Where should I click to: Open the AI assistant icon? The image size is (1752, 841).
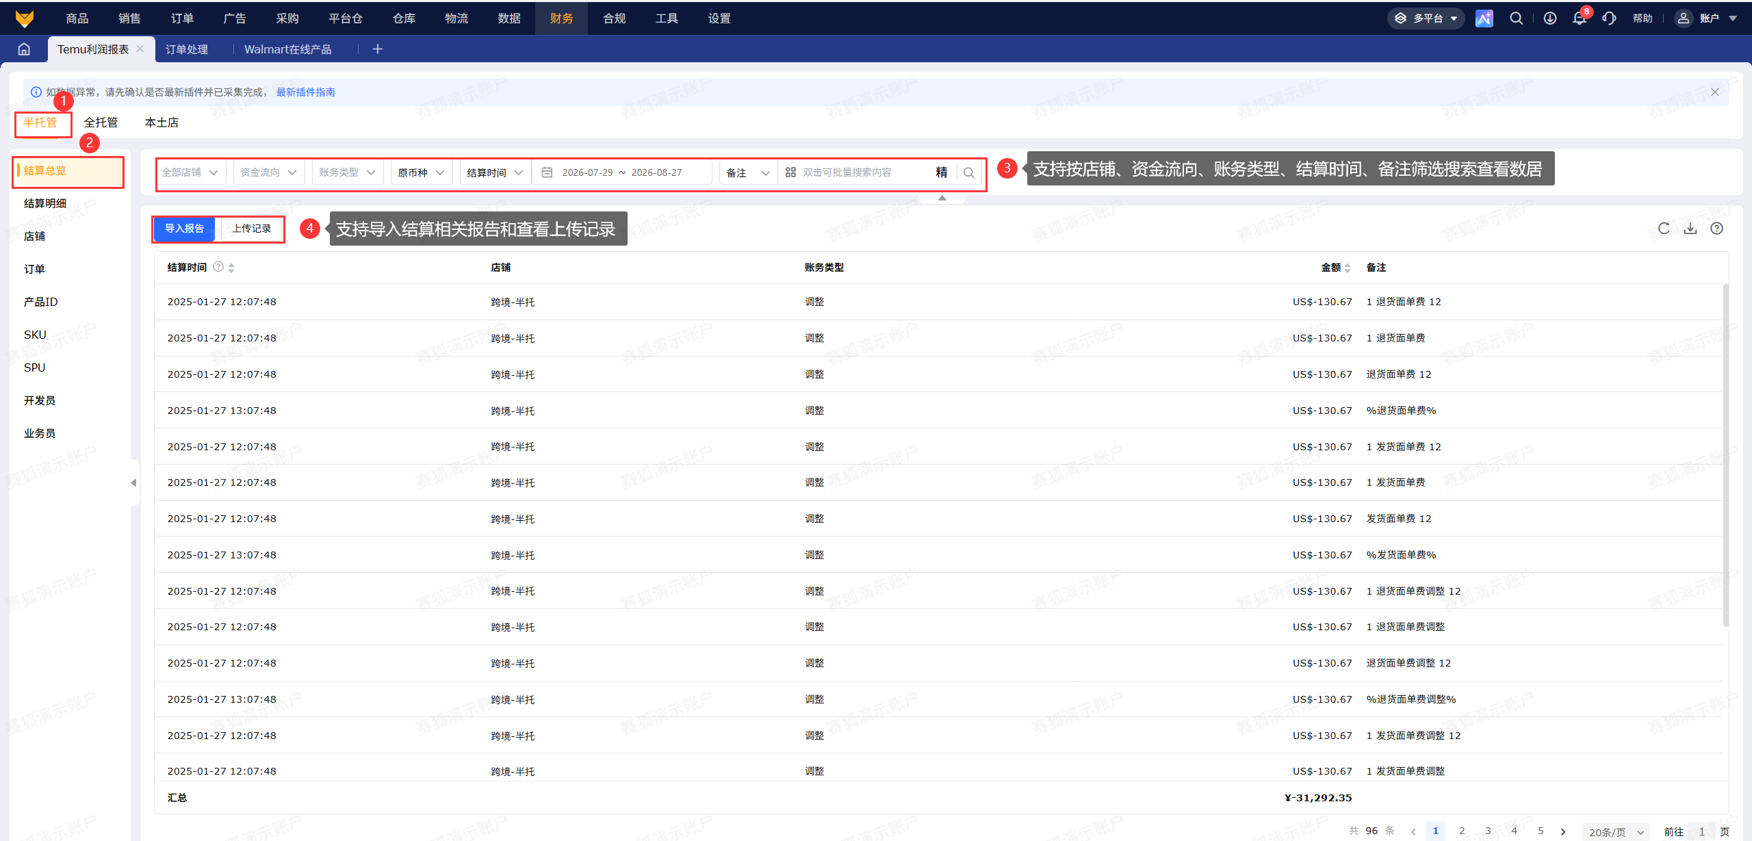click(1484, 18)
